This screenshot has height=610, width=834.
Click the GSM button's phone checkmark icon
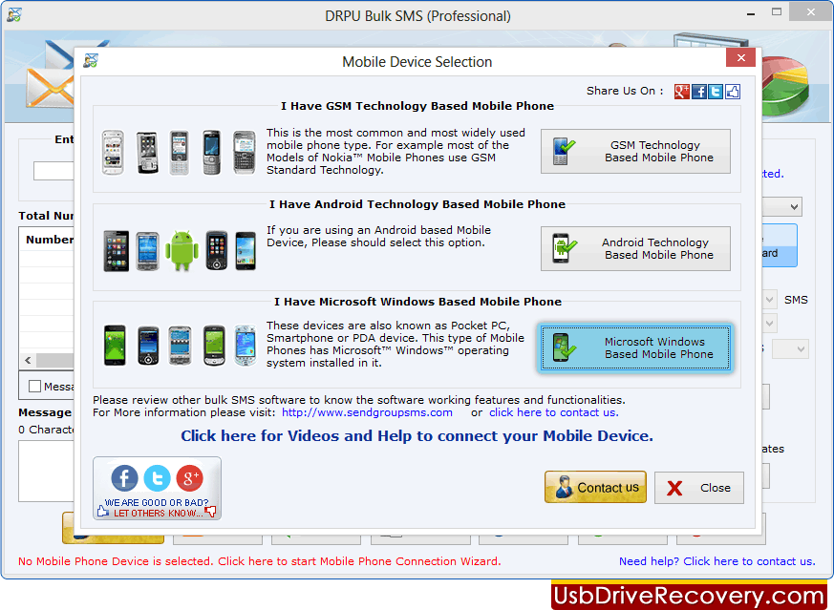pos(564,151)
